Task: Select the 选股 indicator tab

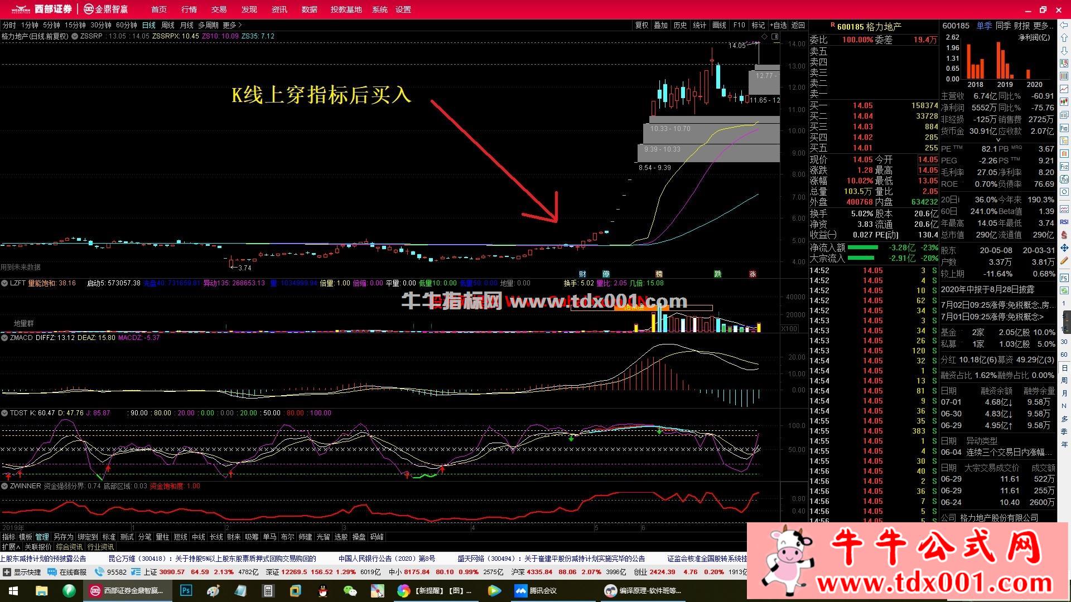Action: 341,537
